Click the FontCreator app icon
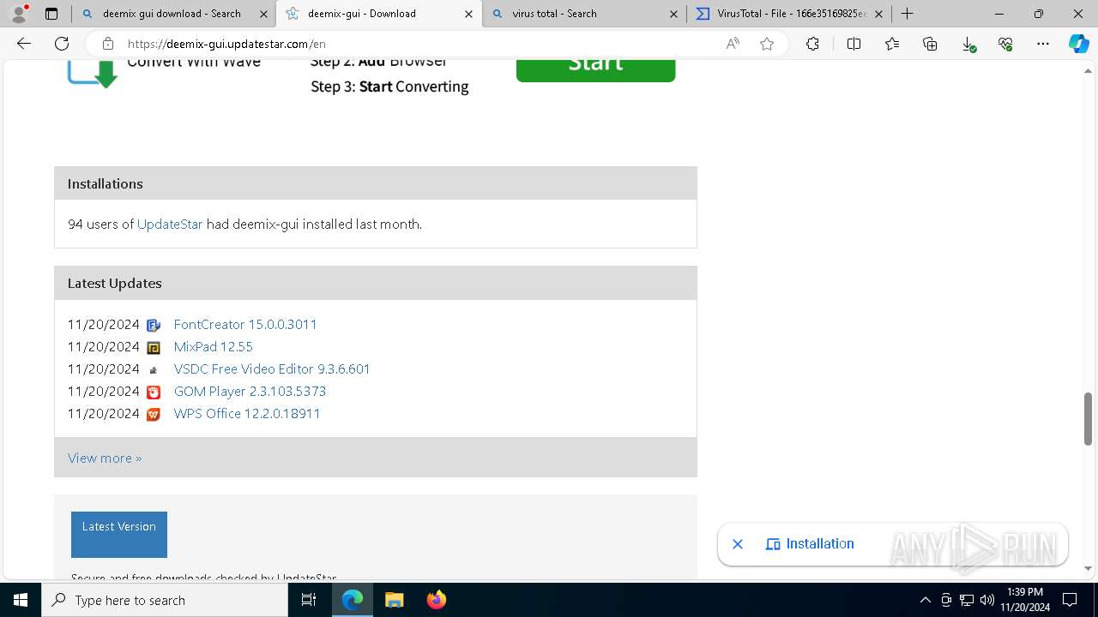This screenshot has width=1098, height=617. (x=154, y=325)
